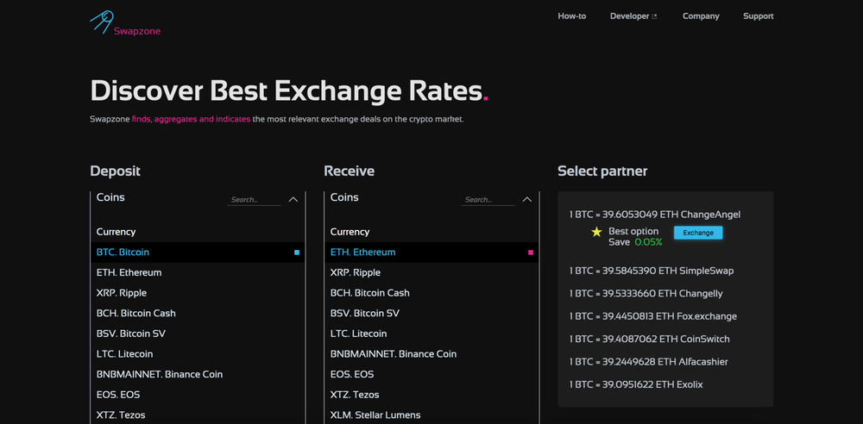Screen dimensions: 863x424
Task: Select XRP. Ripple in Deposit list
Action: tap(198, 293)
